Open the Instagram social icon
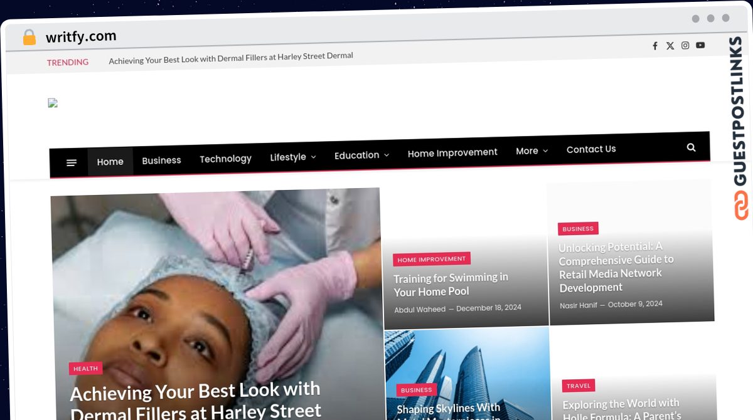 685,45
